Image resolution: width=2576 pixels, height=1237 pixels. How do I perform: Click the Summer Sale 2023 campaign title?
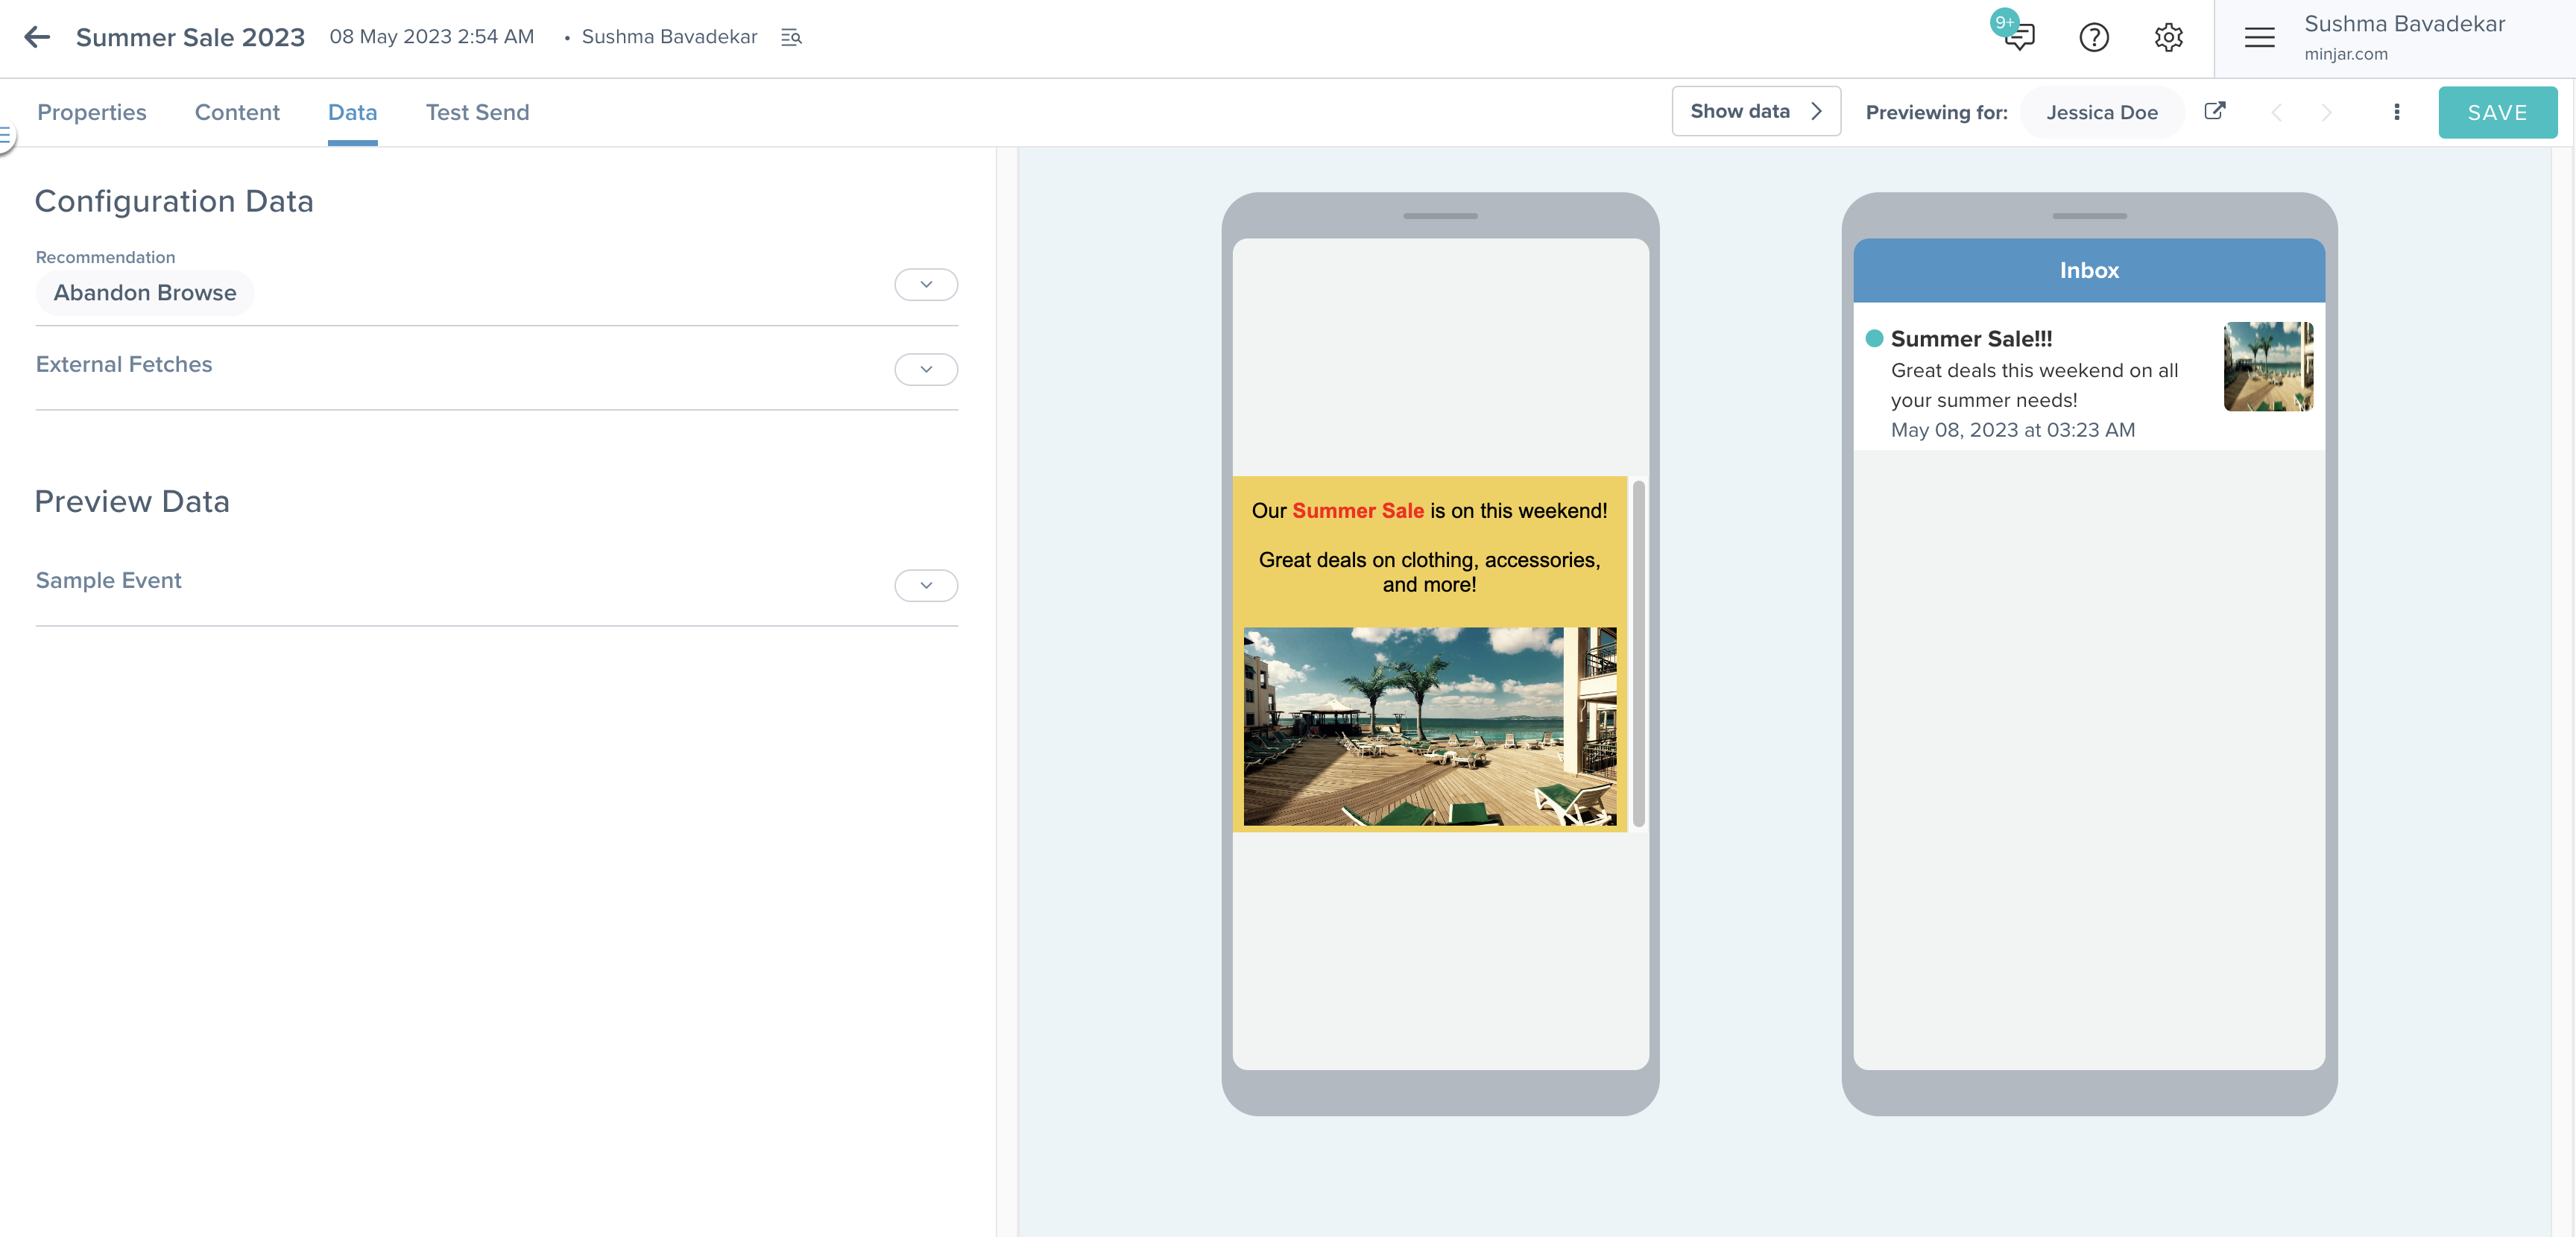[x=190, y=37]
